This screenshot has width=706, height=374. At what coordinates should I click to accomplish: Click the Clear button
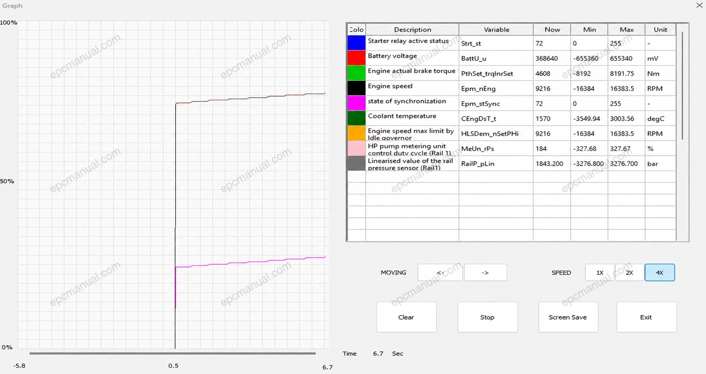click(x=406, y=317)
